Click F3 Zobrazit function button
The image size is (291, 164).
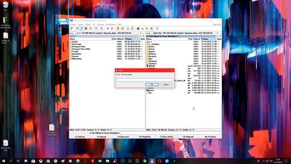point(80,137)
